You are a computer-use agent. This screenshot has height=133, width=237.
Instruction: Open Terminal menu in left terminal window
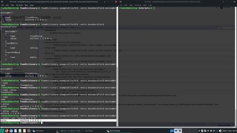click(x=19, y=5)
